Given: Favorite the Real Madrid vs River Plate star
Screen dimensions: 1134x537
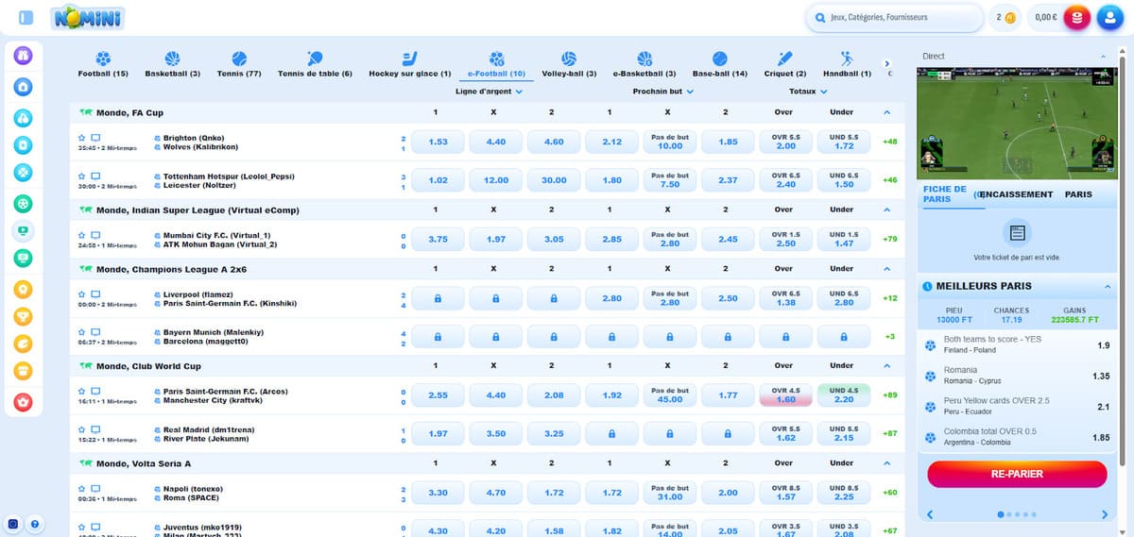Looking at the screenshot, I should (82, 429).
